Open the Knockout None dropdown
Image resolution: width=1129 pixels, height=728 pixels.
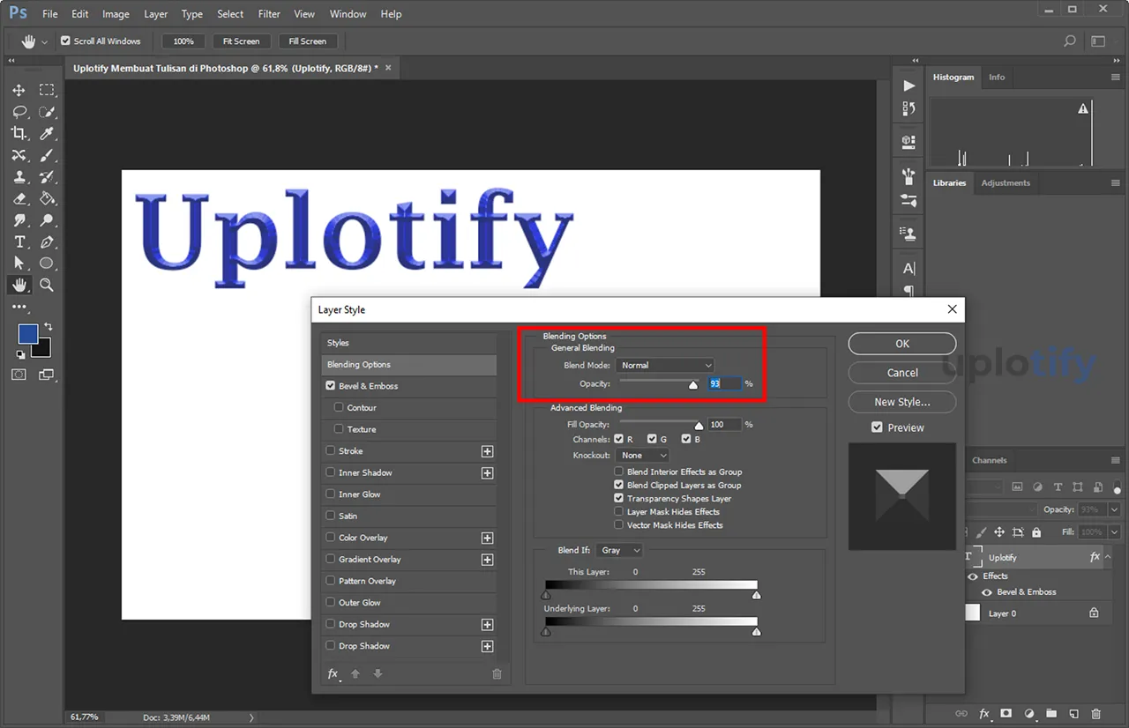click(x=642, y=456)
